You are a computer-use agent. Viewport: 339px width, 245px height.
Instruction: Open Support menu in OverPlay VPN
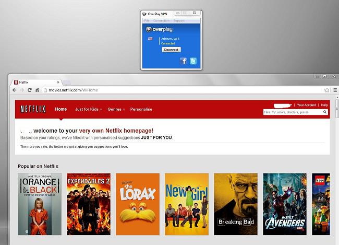click(x=179, y=21)
